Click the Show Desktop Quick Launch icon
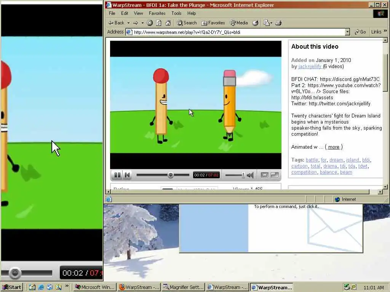 coord(32,287)
